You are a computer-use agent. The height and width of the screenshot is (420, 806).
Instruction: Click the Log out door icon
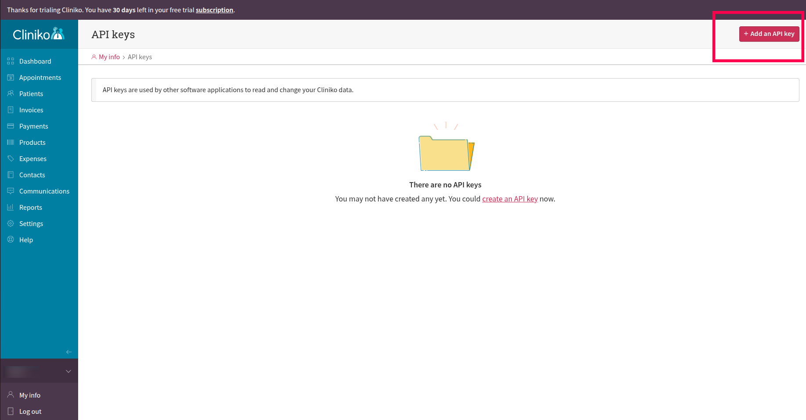(11, 411)
